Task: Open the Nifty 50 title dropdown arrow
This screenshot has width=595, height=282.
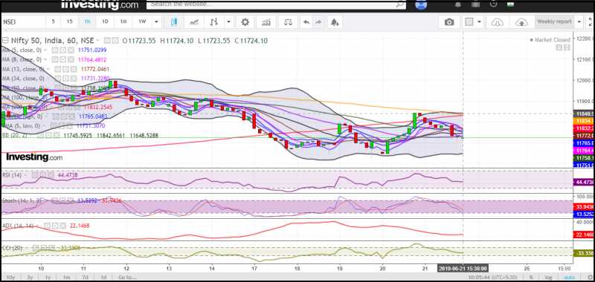Action: [98, 41]
